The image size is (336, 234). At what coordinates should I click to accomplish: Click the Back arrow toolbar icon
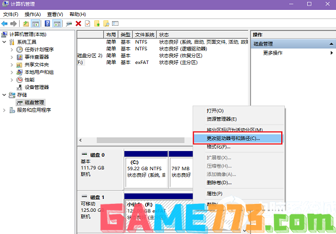coord(4,23)
